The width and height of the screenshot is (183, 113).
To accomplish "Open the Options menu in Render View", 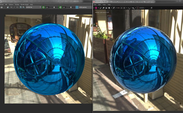I will [11, 5].
